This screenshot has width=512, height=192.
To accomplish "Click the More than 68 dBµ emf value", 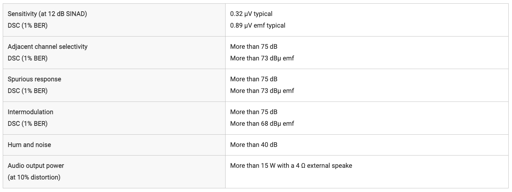I will [262, 124].
